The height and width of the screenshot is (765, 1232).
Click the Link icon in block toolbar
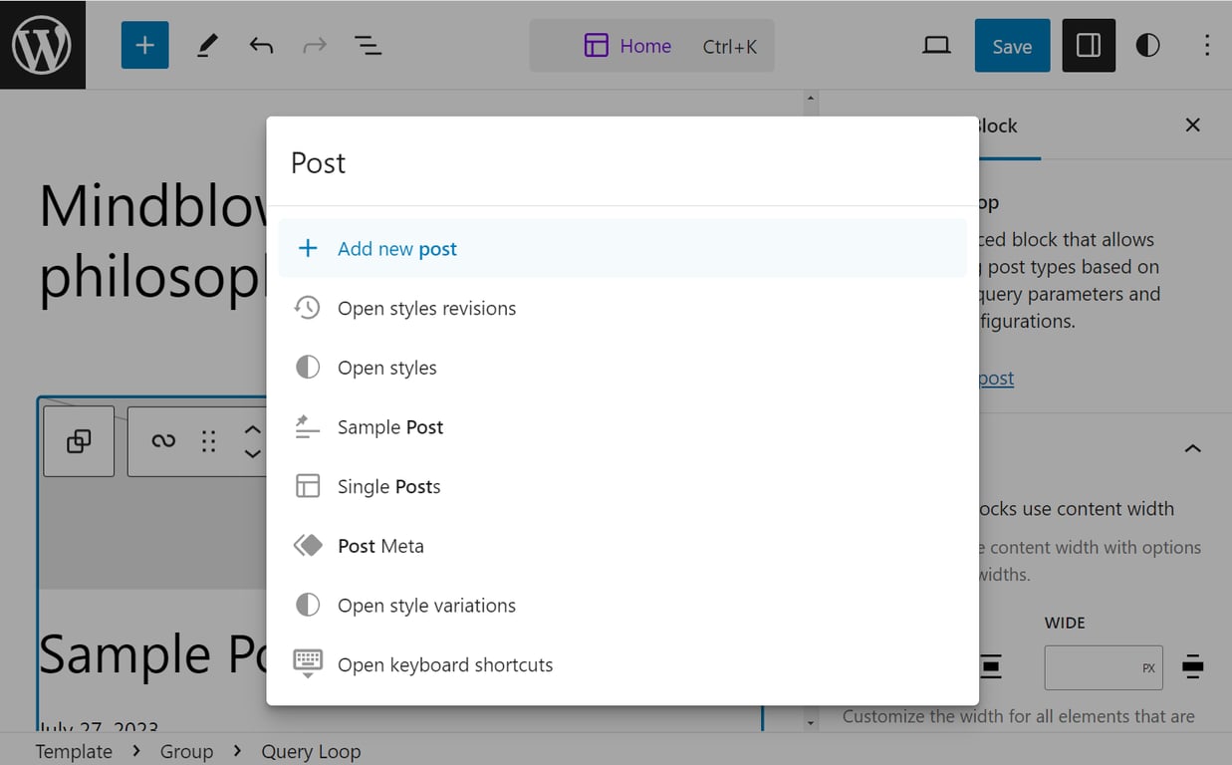pos(162,441)
